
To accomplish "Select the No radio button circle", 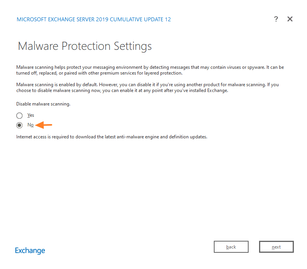I will [19, 125].
